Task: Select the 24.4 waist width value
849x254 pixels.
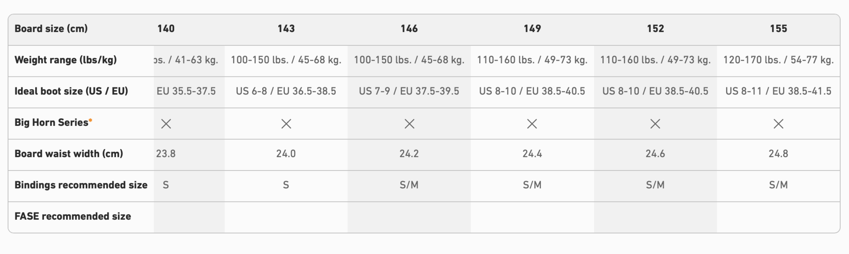Action: [532, 154]
